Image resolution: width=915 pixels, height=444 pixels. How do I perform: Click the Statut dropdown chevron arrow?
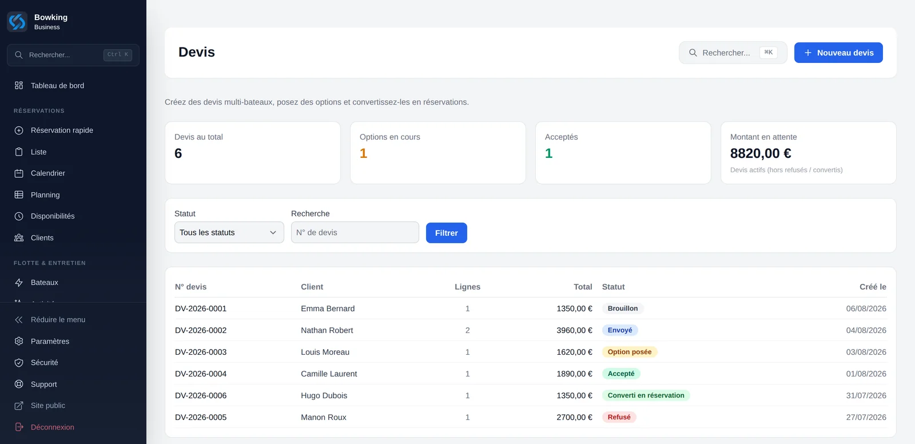point(273,233)
